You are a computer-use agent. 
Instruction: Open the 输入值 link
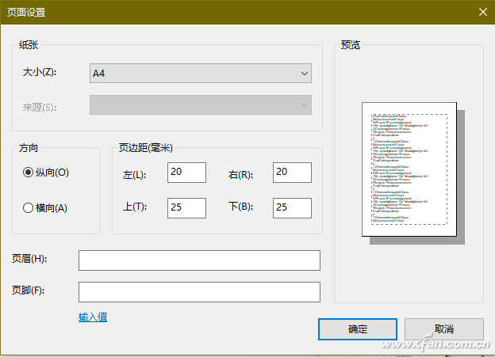(93, 317)
